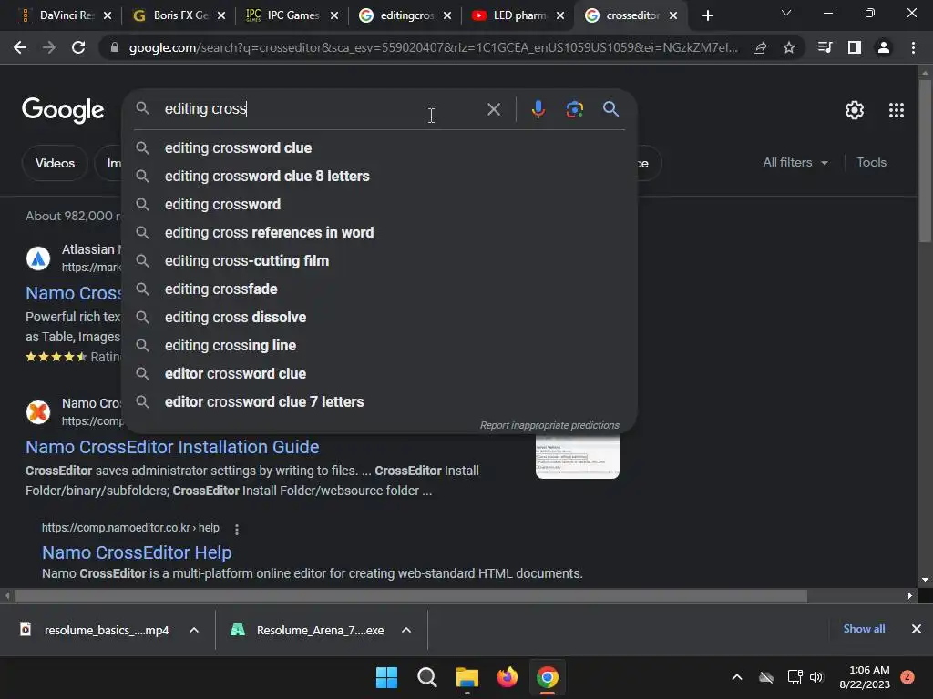The width and height of the screenshot is (933, 699).
Task: Select suggestion editing cross-cutting film
Action: (380, 261)
